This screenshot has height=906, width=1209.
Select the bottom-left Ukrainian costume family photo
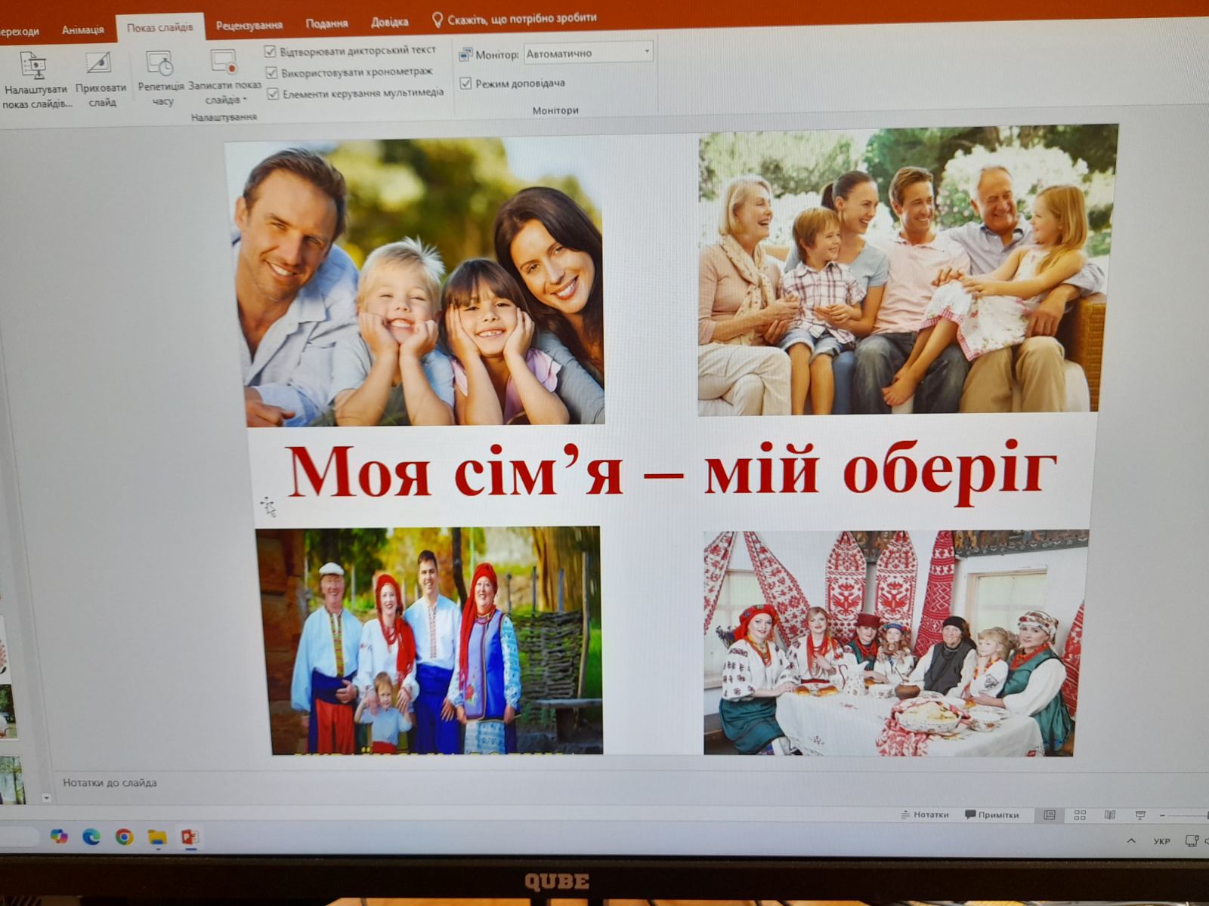coord(429,640)
